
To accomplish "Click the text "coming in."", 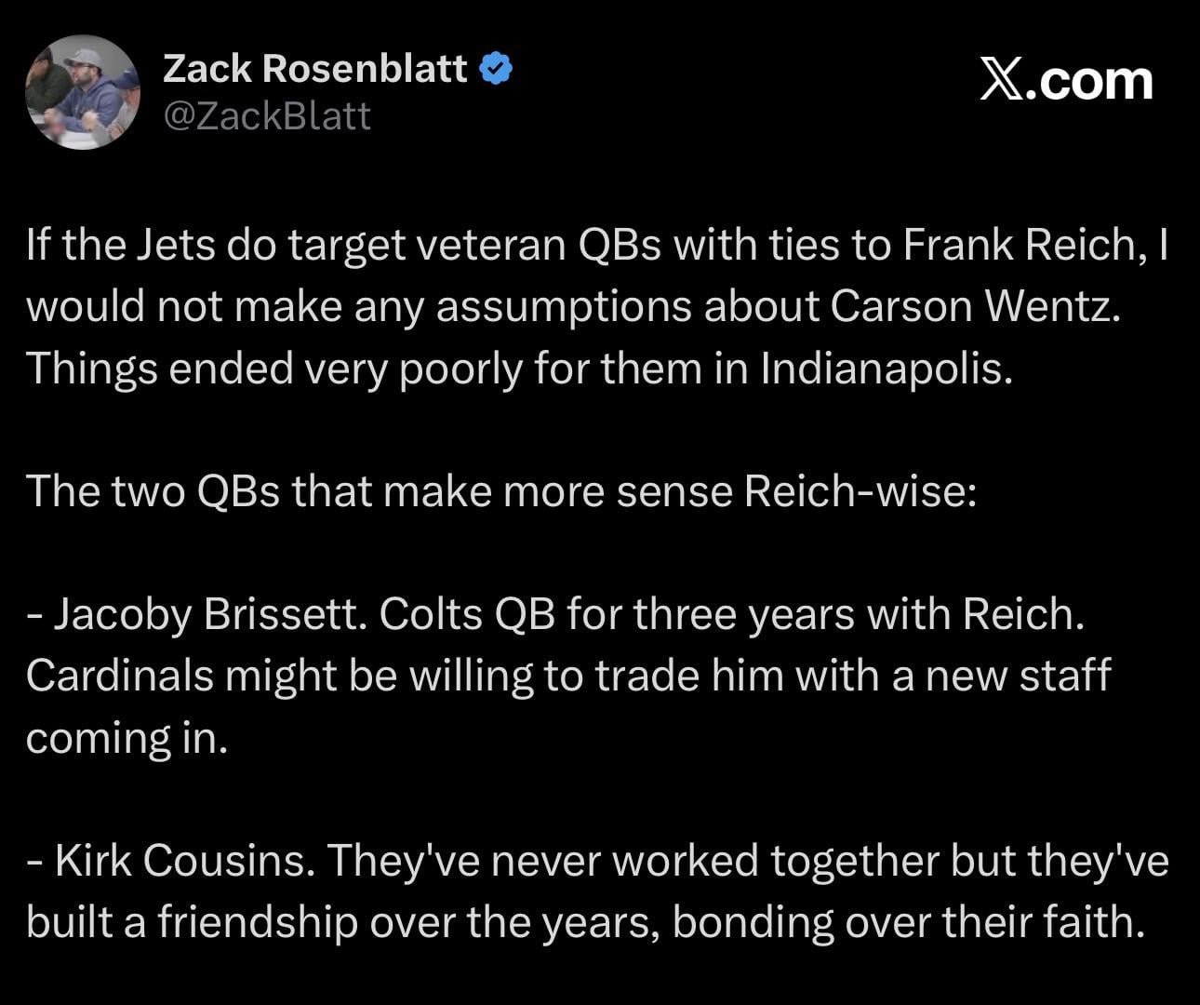I will [x=127, y=738].
